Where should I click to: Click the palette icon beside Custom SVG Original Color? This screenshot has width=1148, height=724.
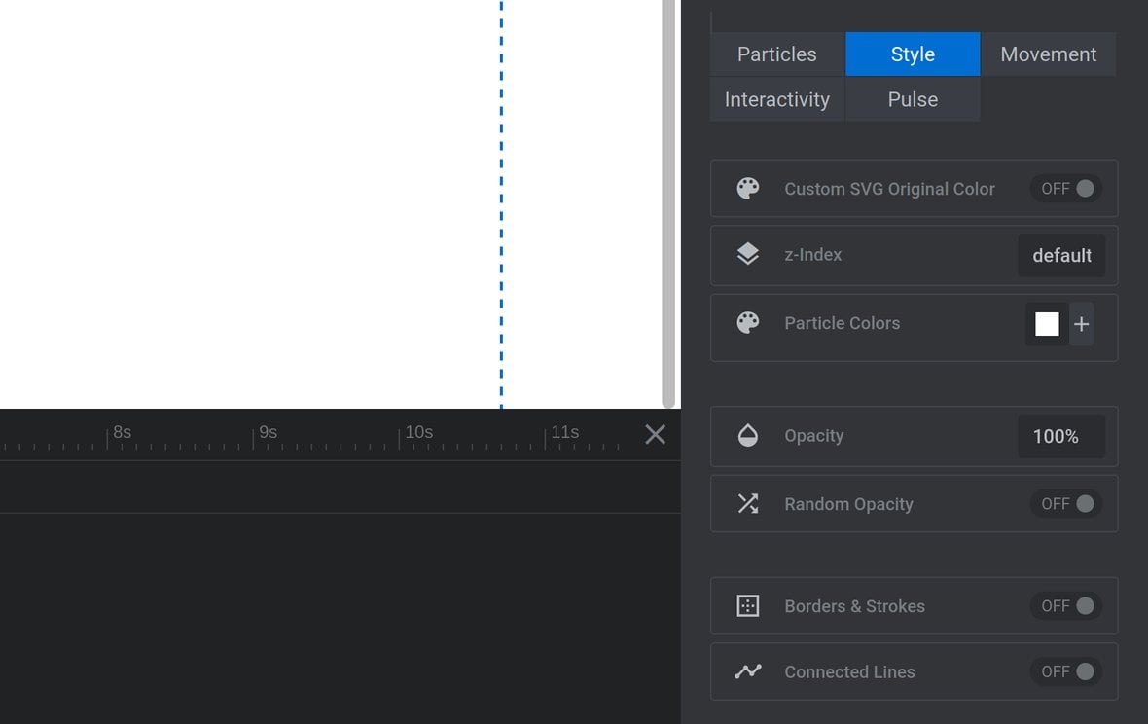click(747, 189)
